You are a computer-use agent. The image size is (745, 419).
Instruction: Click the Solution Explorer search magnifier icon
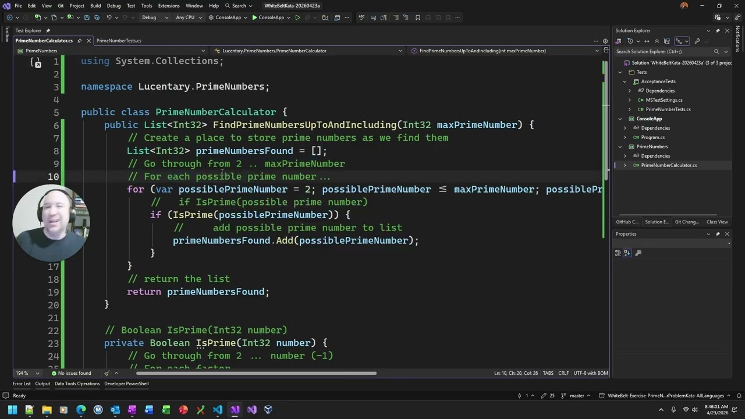(x=716, y=51)
